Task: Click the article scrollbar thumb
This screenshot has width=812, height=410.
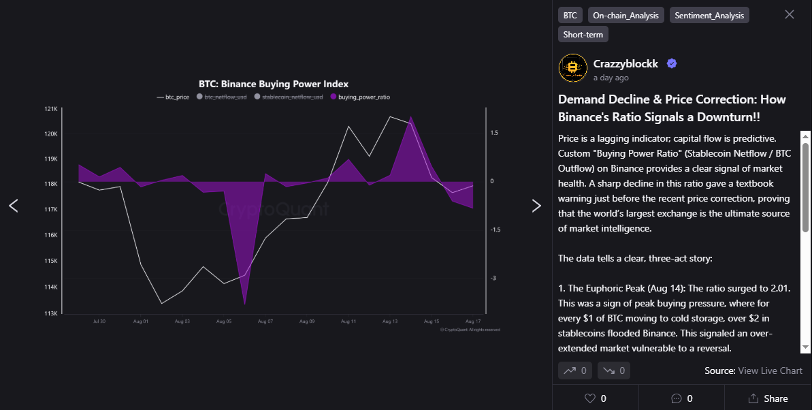Action: click(x=805, y=187)
